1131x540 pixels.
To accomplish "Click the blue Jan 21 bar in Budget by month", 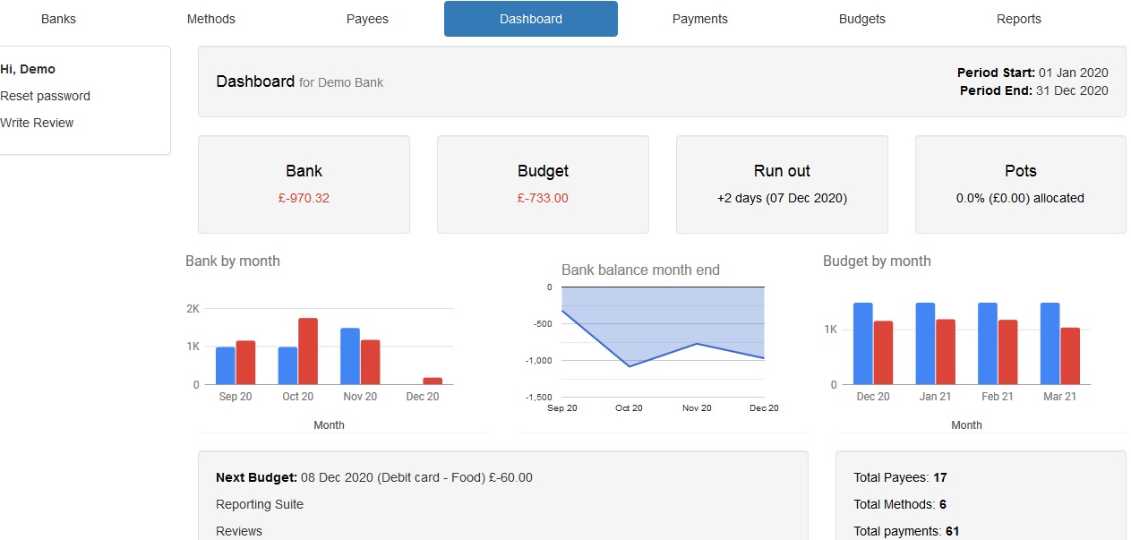I will (925, 344).
